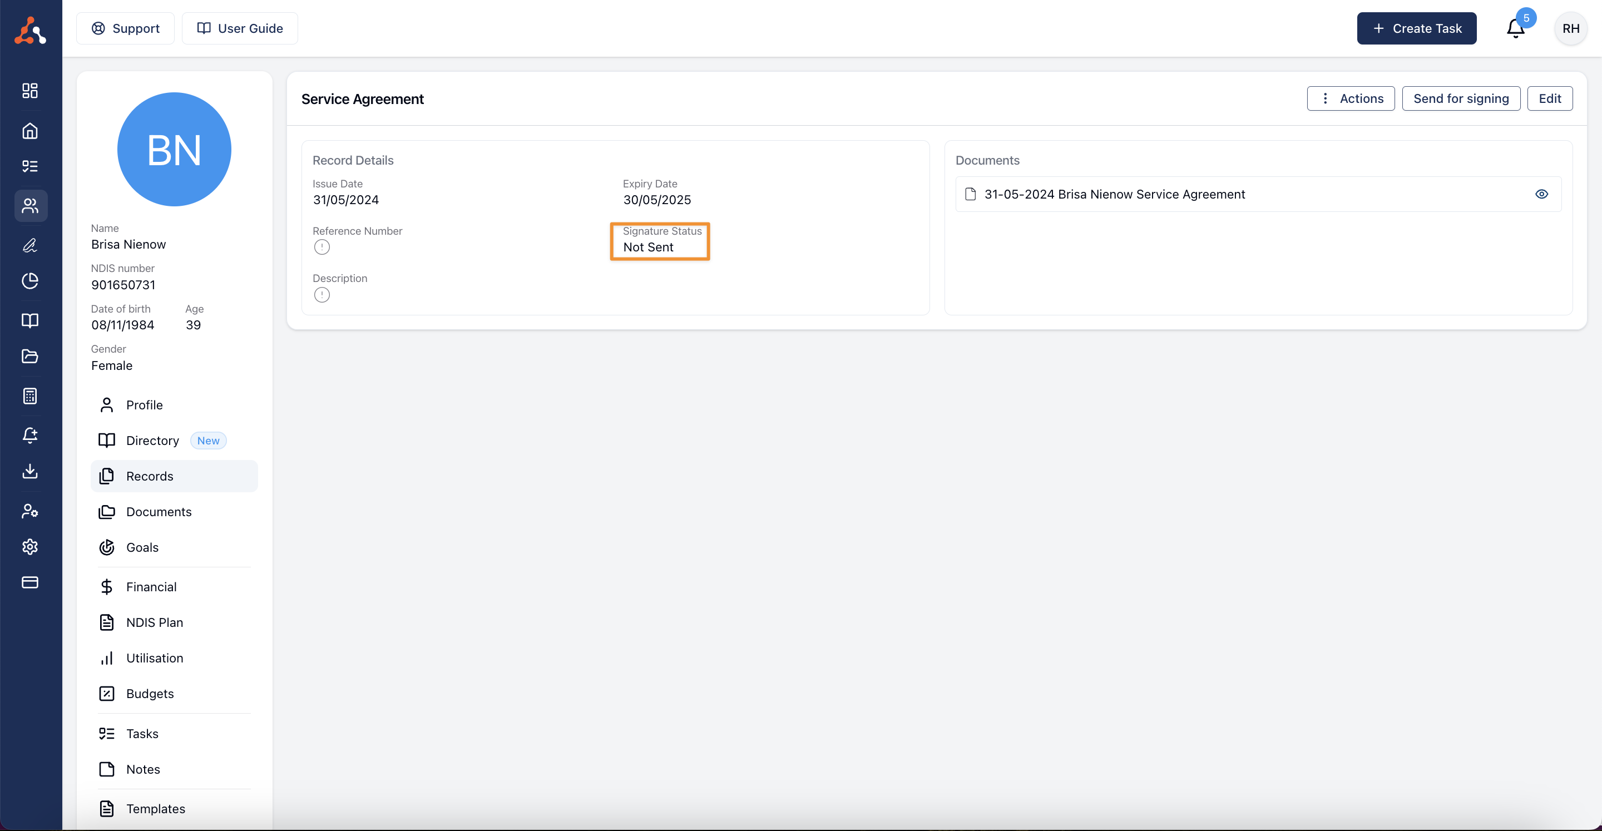Go to the home icon
This screenshot has width=1602, height=831.
point(30,131)
